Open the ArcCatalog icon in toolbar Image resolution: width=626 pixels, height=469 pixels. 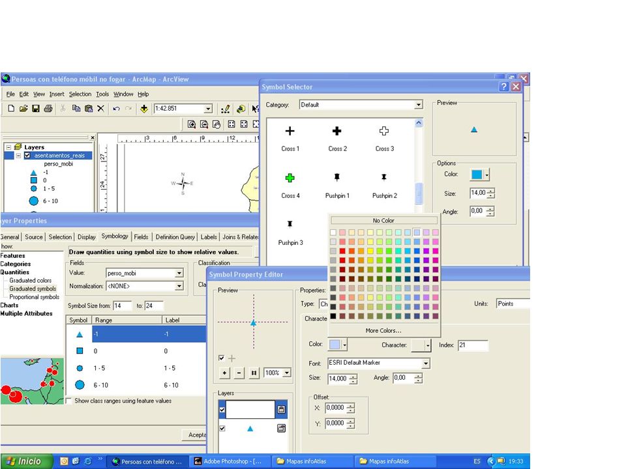[x=241, y=109]
